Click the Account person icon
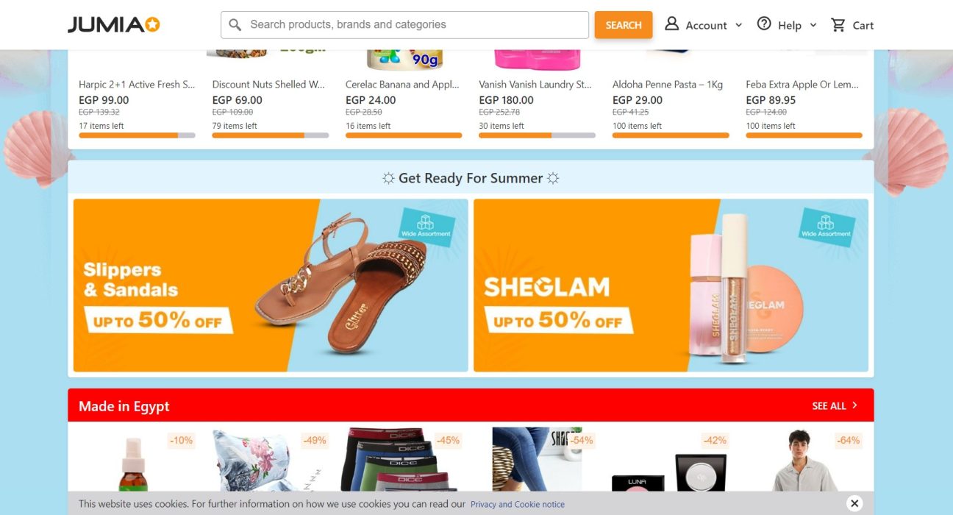 click(x=671, y=24)
